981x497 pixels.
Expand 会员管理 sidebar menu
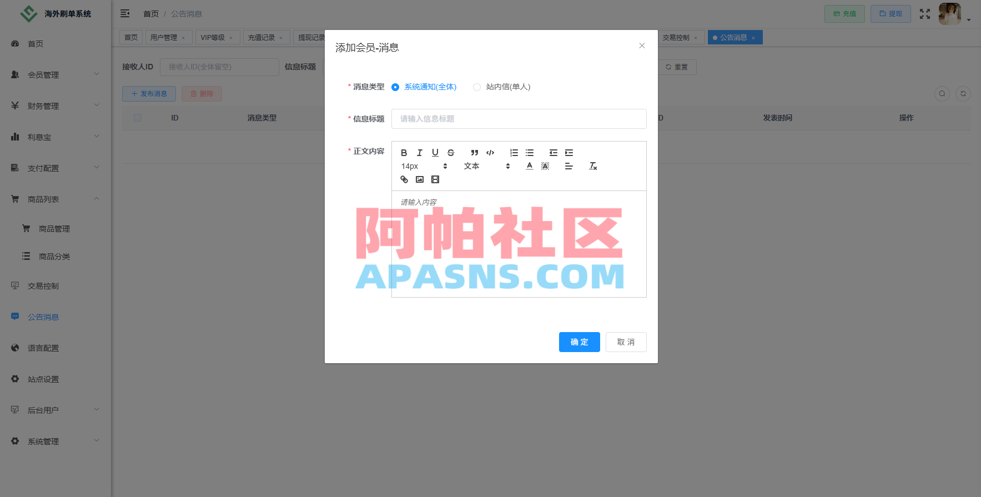point(56,75)
